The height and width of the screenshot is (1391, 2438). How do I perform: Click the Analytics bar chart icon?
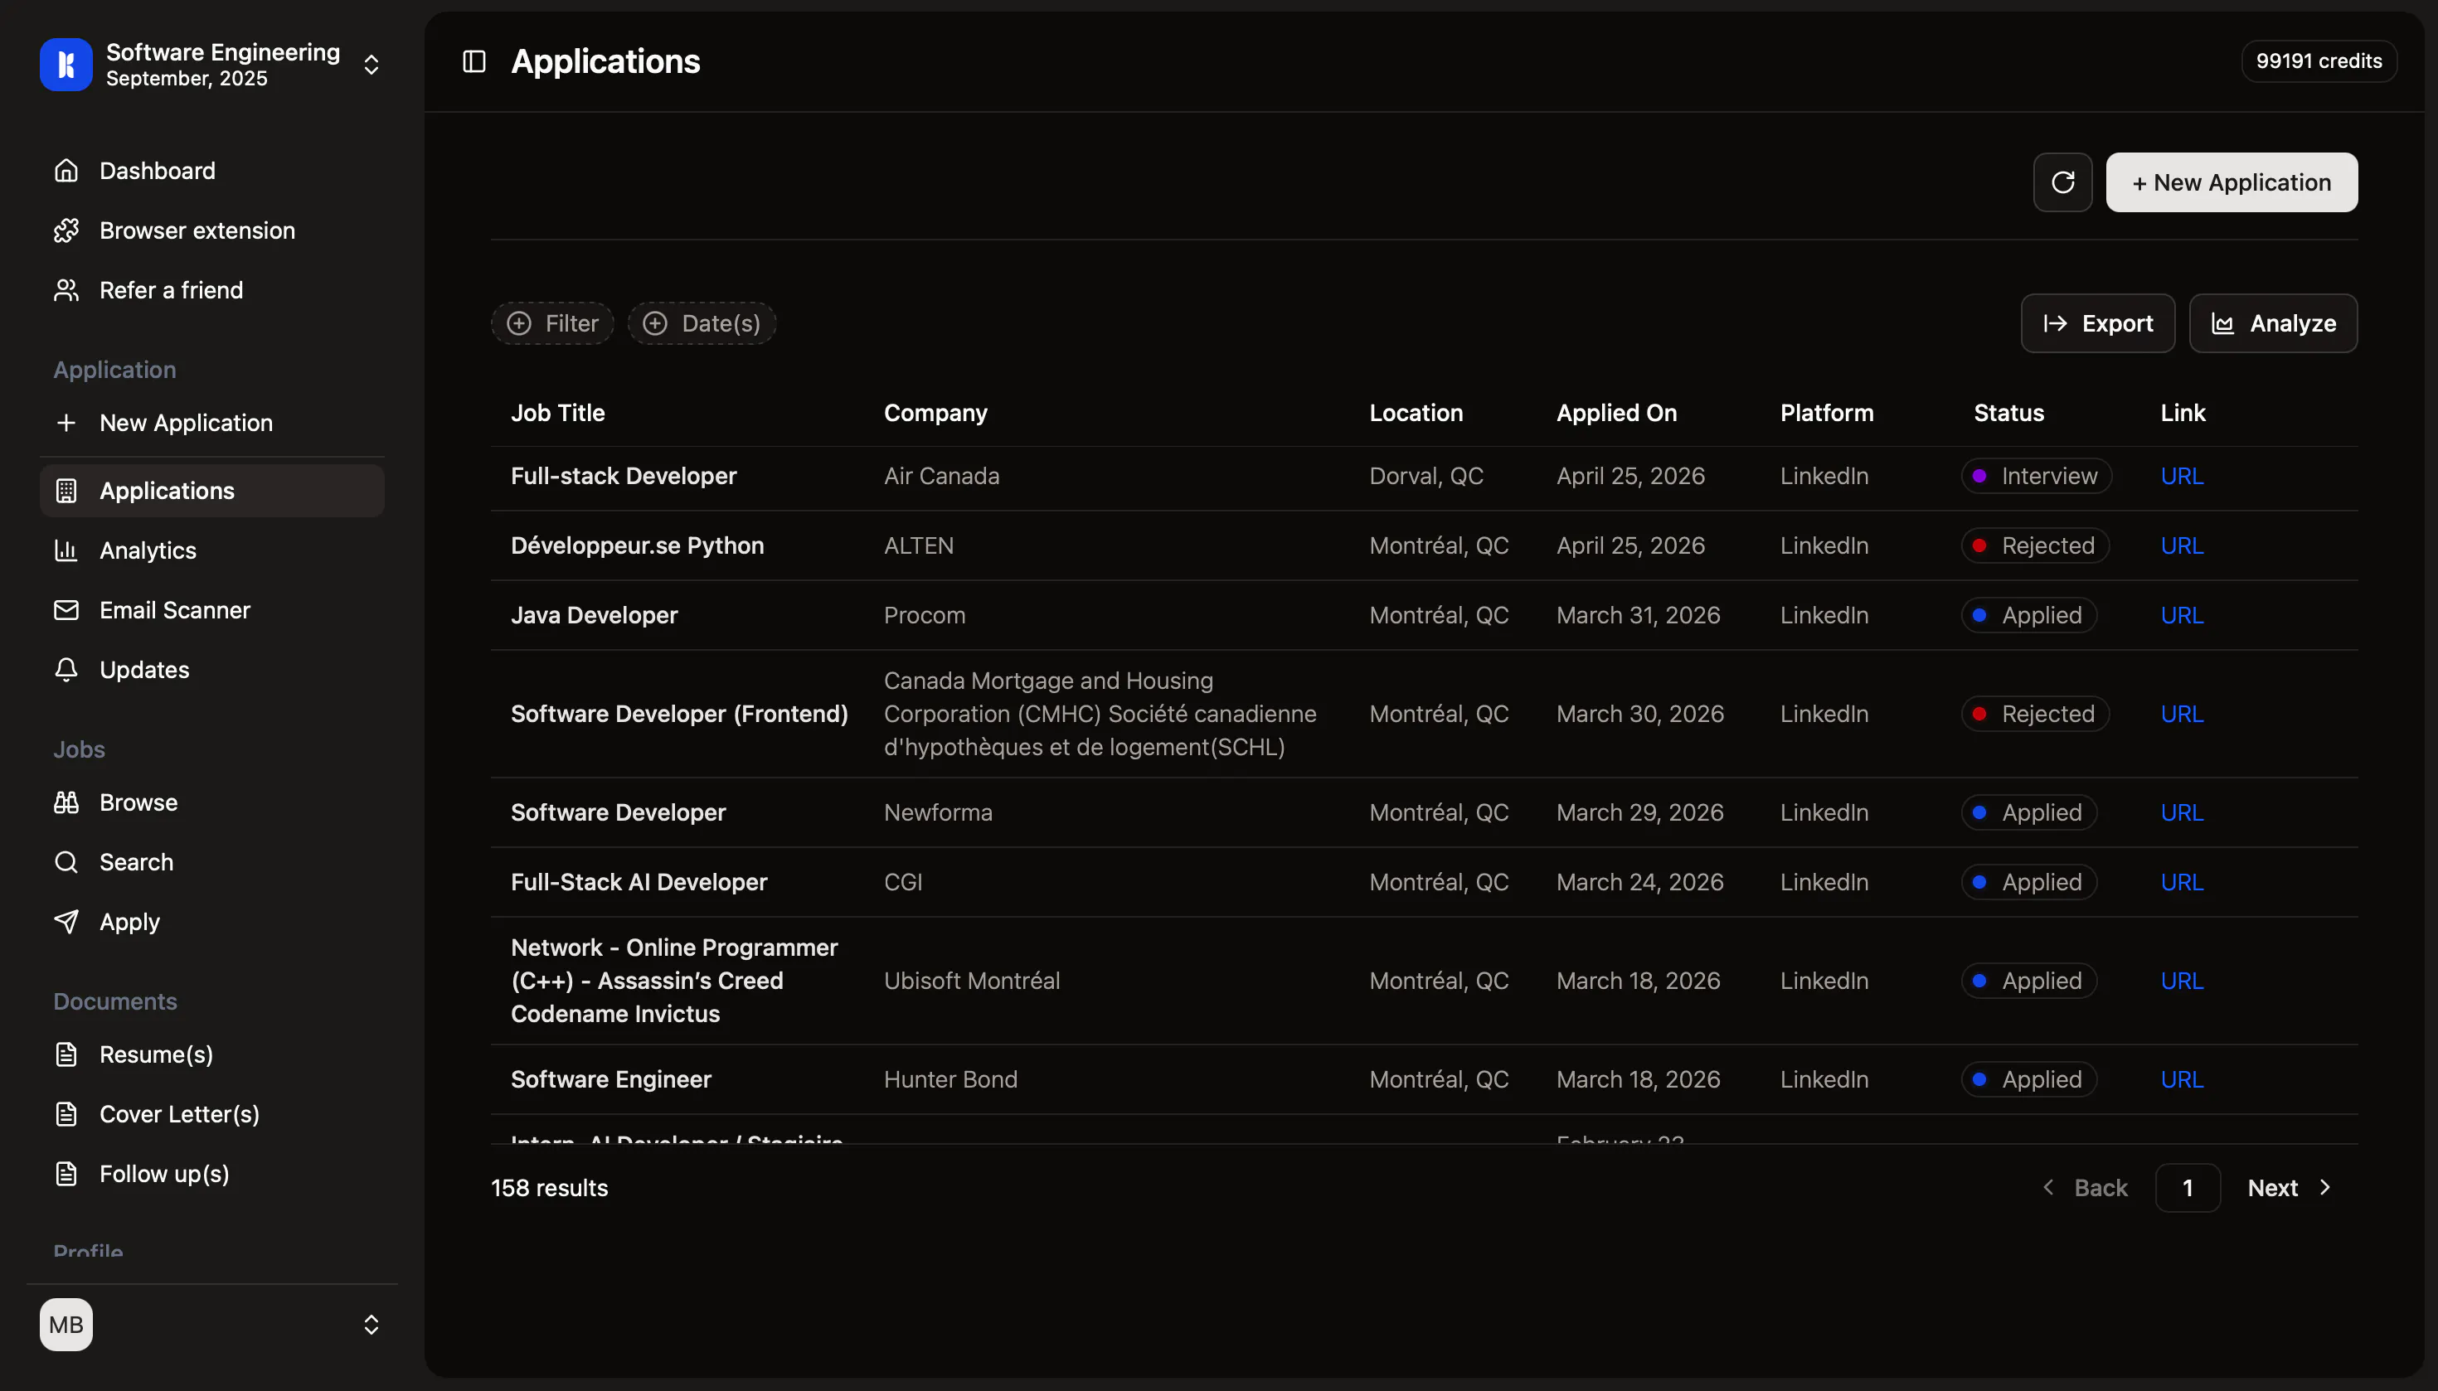point(66,550)
